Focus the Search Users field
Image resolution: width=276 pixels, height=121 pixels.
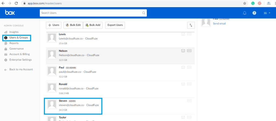93,13
